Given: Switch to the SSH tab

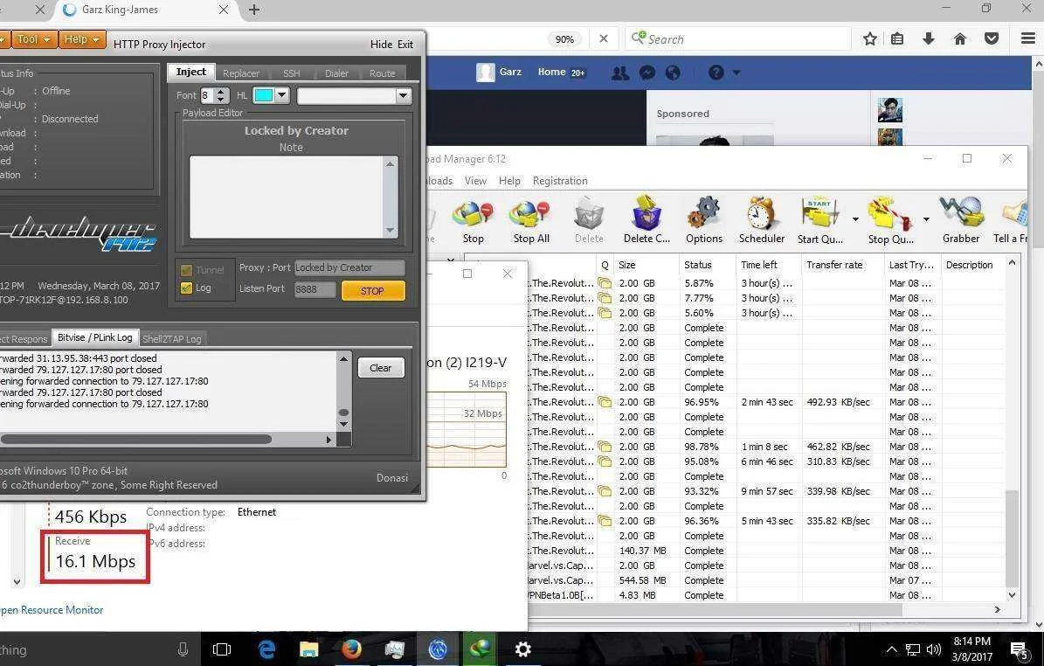Looking at the screenshot, I should (292, 73).
